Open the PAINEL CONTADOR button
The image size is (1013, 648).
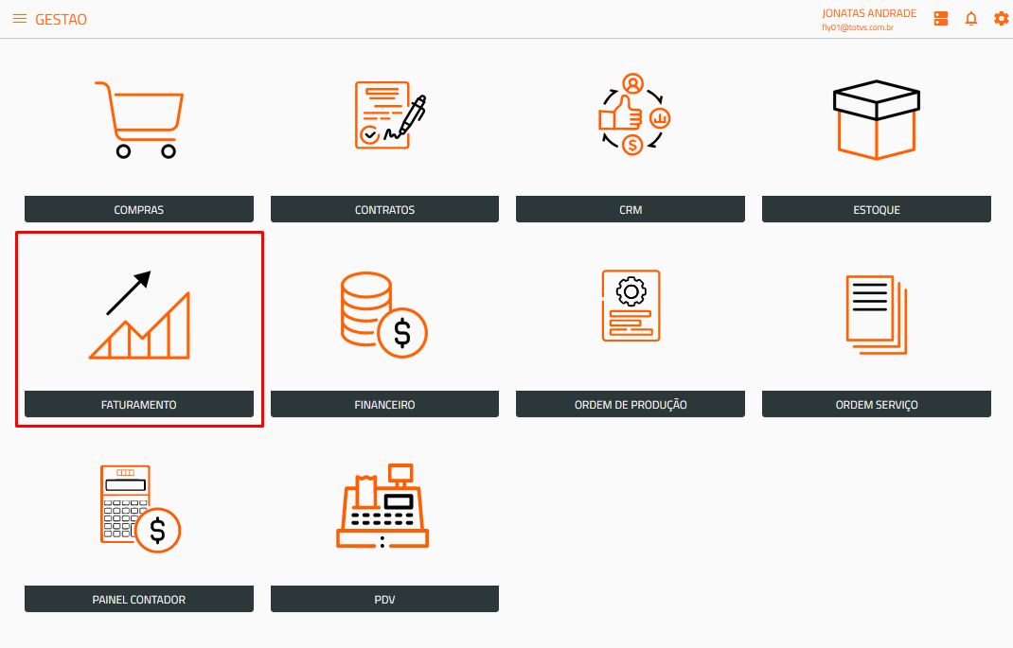click(139, 599)
